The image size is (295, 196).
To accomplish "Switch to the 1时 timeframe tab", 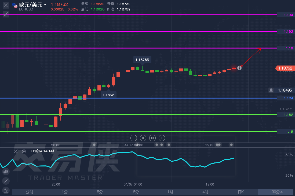I will 170,192.
